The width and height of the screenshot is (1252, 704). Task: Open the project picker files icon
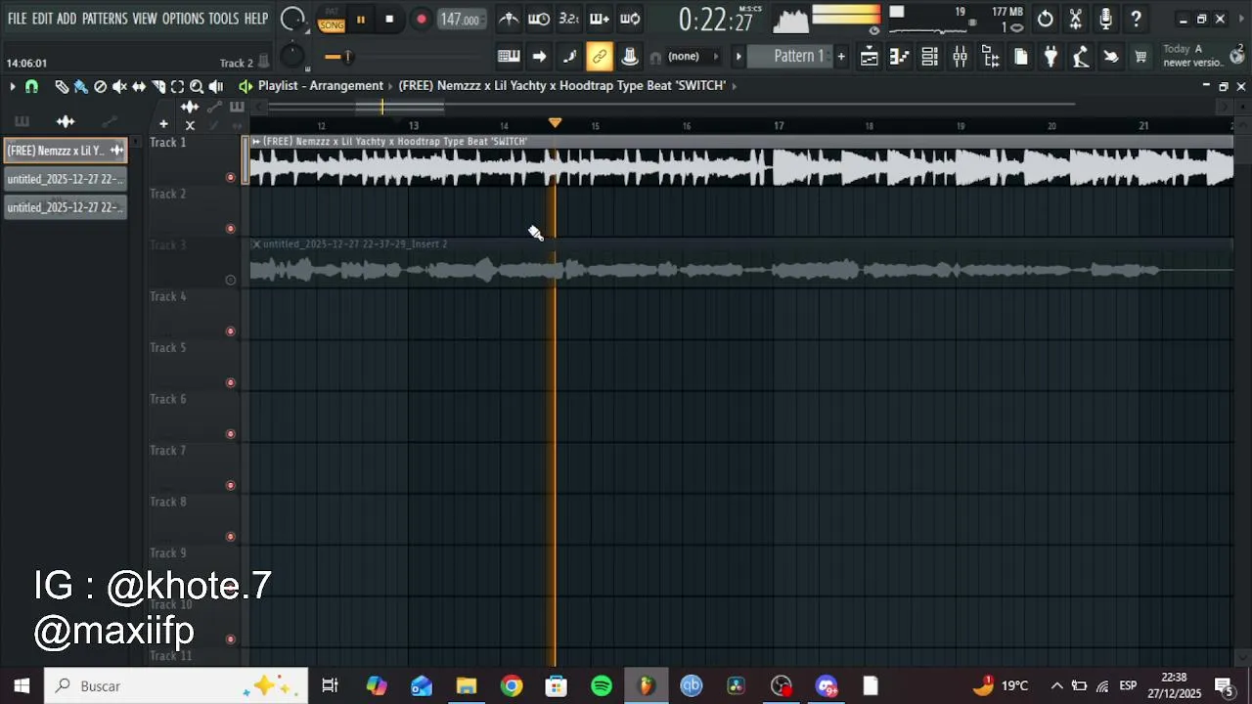(x=1021, y=57)
